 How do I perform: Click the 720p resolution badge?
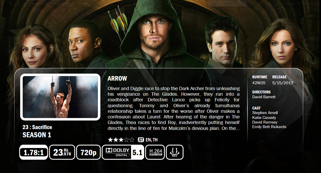click(x=88, y=152)
